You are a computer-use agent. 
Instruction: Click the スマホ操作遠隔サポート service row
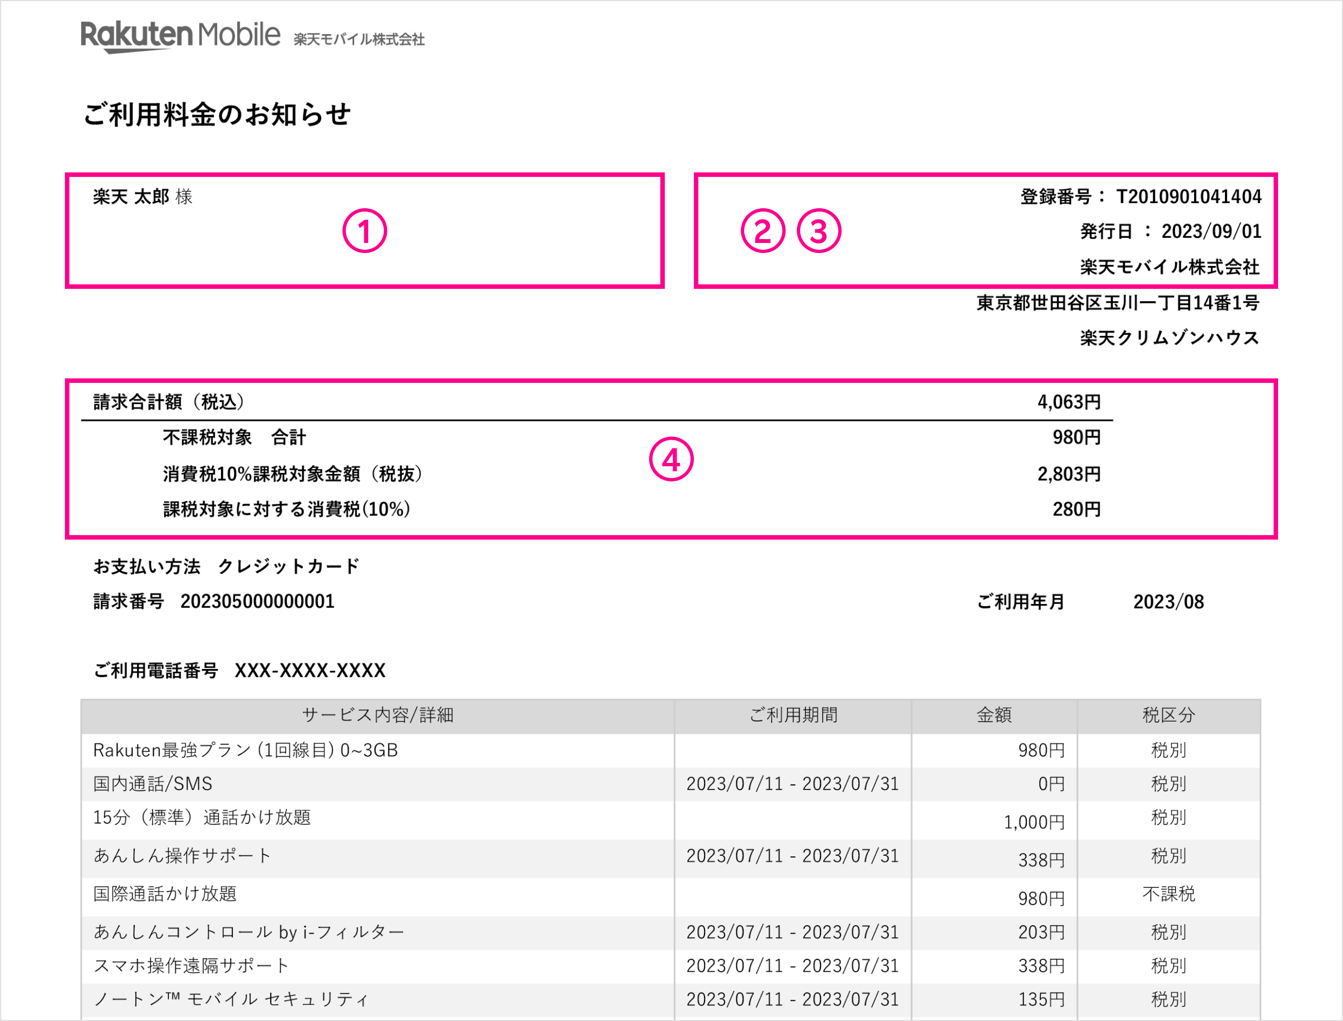(x=670, y=966)
